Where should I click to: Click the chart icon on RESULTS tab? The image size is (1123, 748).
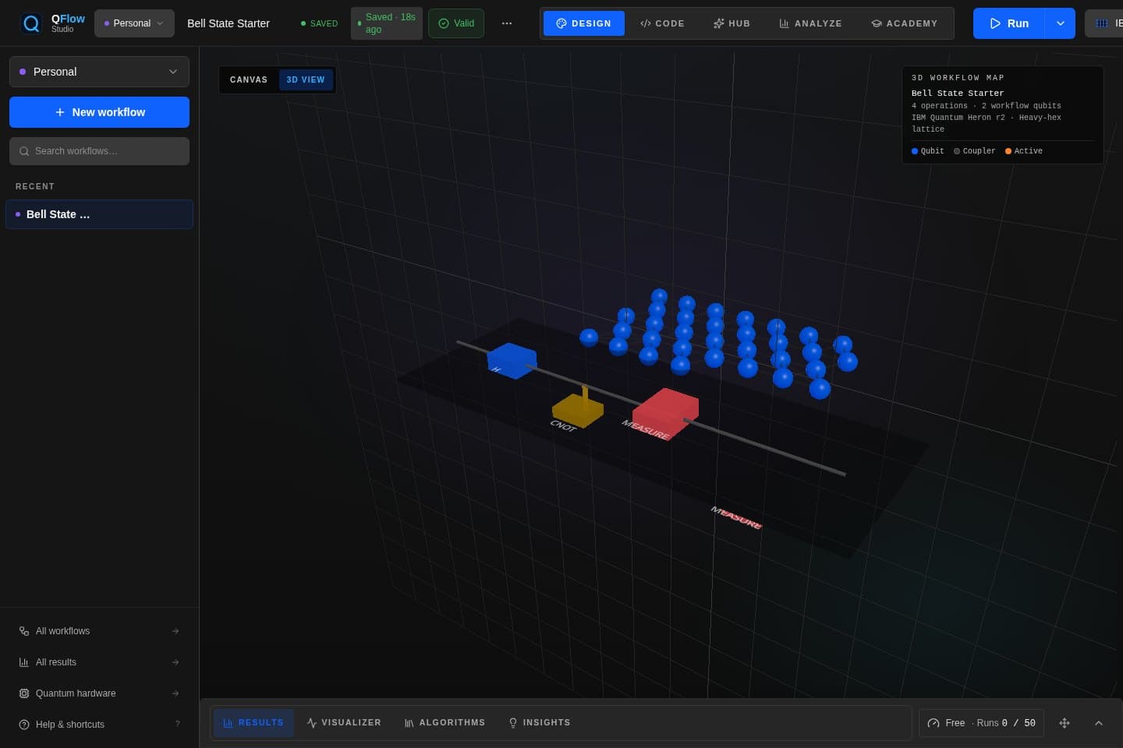point(228,723)
